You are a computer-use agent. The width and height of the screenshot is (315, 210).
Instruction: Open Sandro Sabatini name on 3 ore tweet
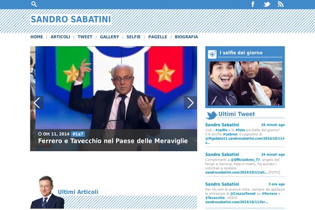[x=222, y=184]
